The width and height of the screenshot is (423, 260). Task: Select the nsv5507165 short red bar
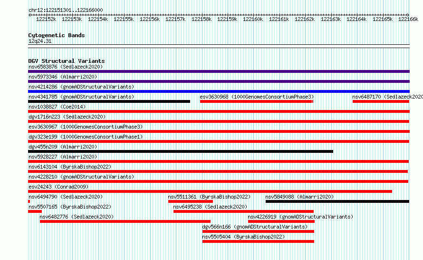click(x=35, y=211)
